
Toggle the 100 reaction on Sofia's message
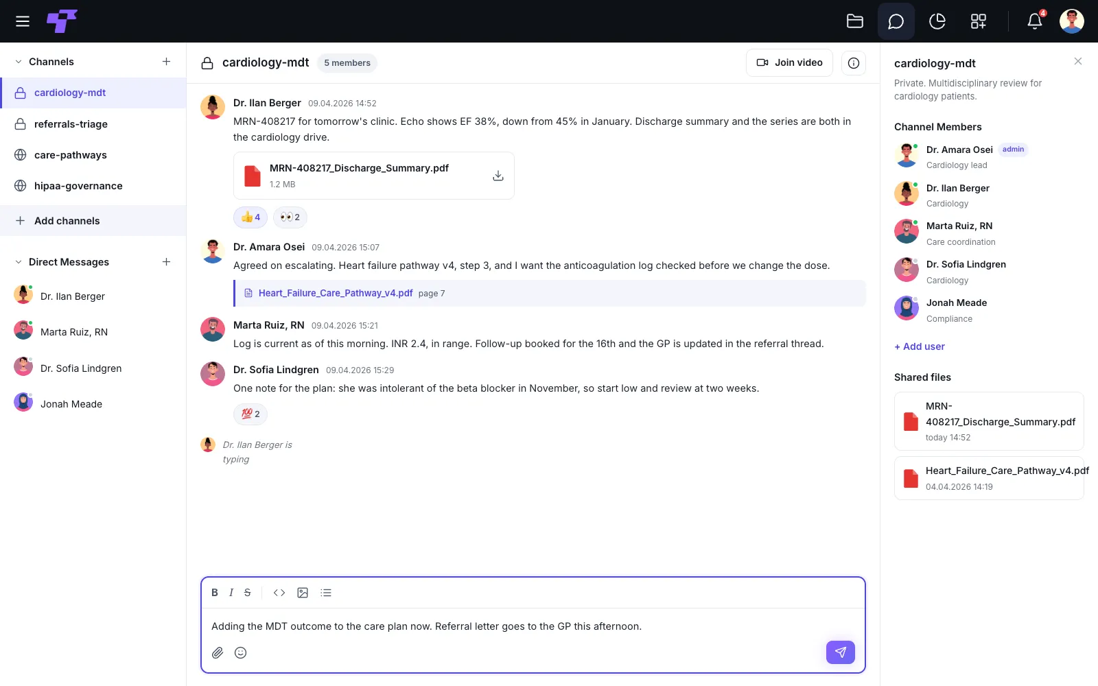[250, 414]
